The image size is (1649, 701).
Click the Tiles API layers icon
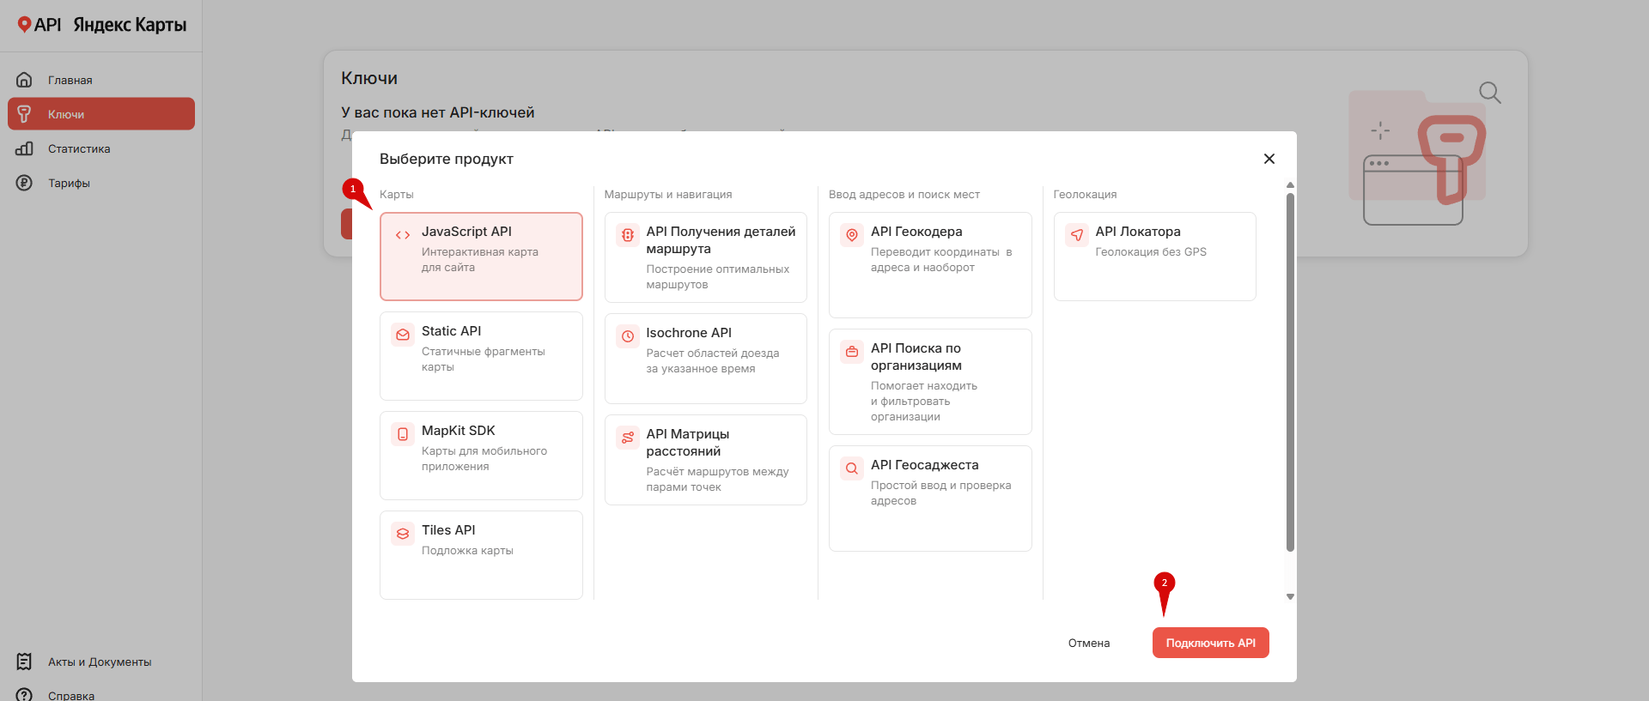[403, 534]
